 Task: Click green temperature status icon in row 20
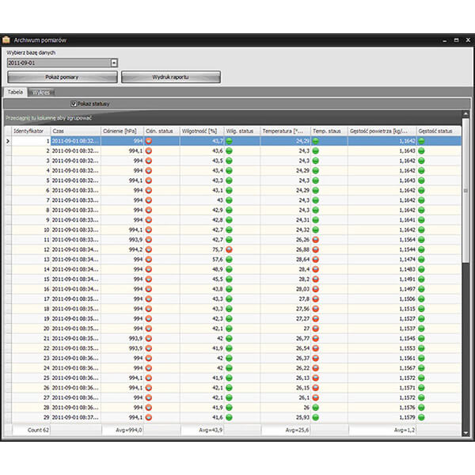[316, 328]
